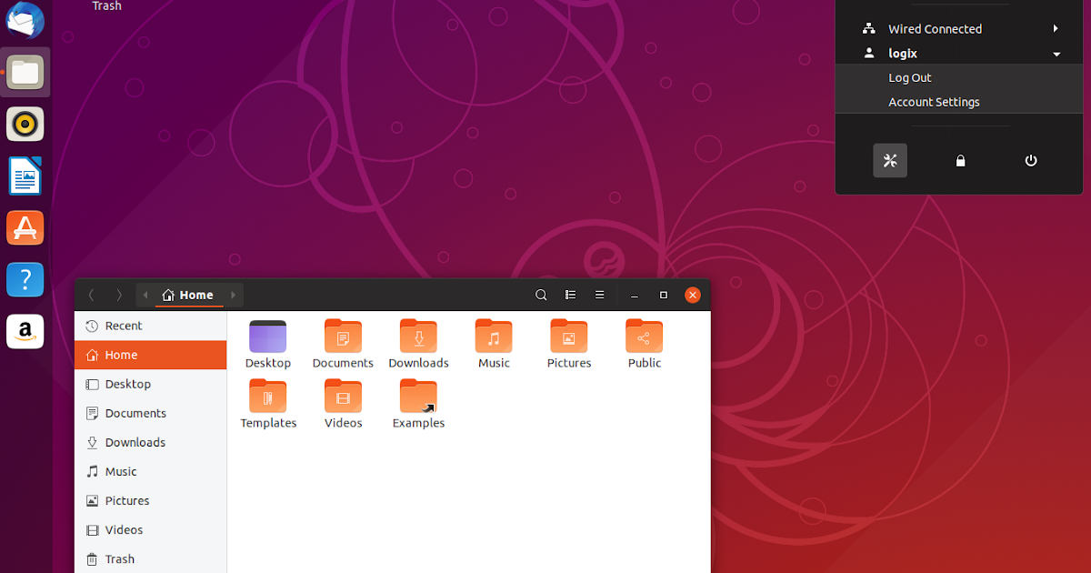This screenshot has width=1091, height=573.
Task: Open system Settings from the status menu
Action: [890, 160]
